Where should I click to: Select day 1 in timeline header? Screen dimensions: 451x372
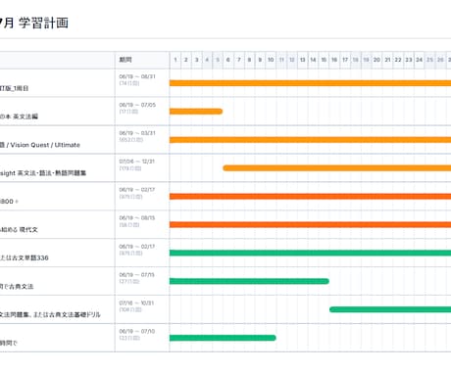(175, 60)
